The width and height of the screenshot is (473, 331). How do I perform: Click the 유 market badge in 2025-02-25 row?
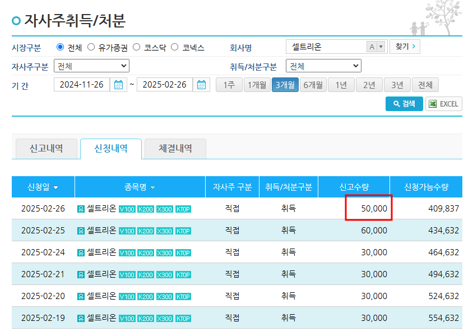[x=81, y=231]
